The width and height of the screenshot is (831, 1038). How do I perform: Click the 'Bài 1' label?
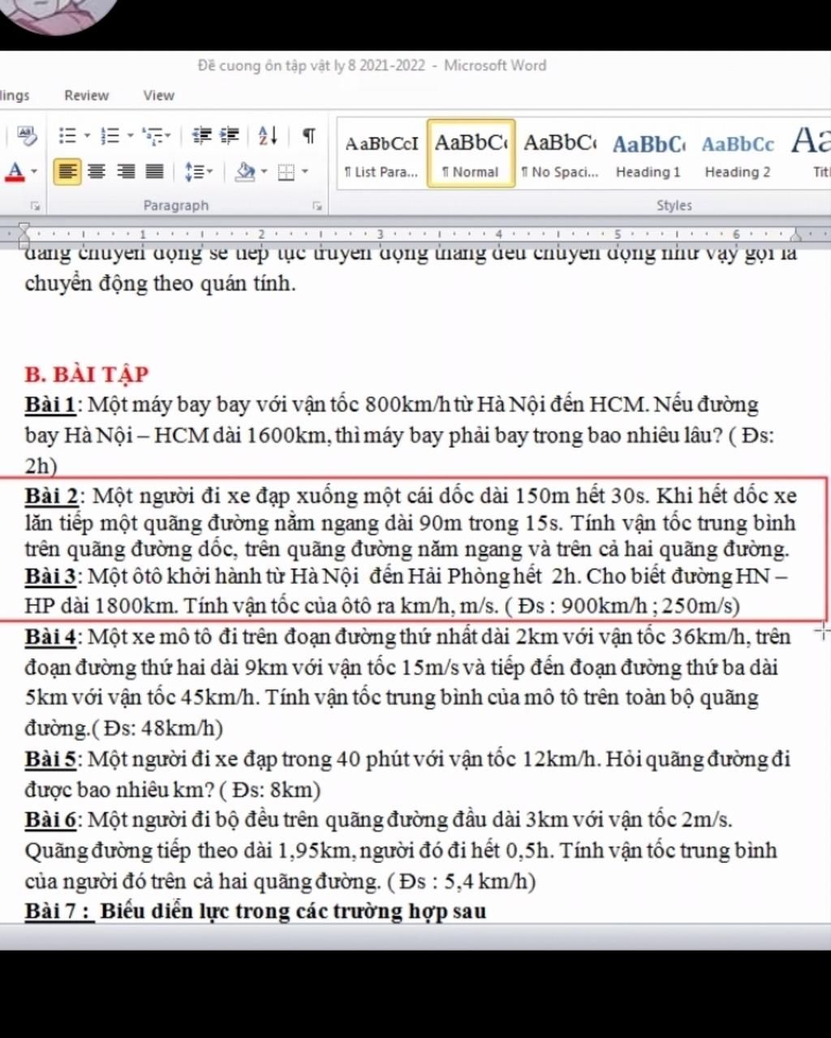(x=50, y=405)
